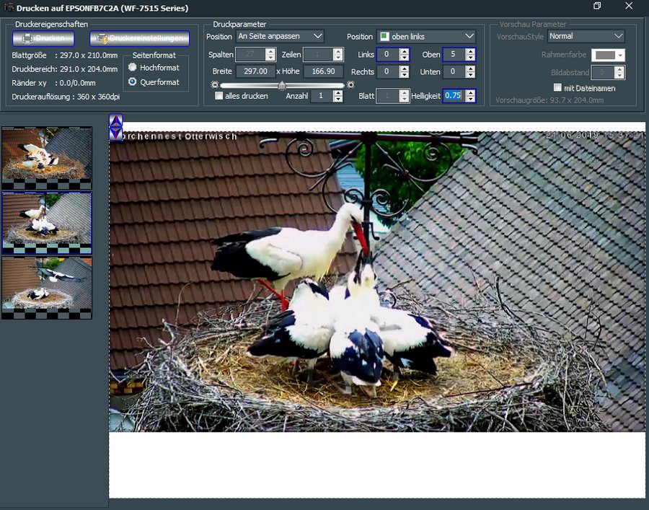Click the Helligkeit stepper arrows

pos(470,96)
